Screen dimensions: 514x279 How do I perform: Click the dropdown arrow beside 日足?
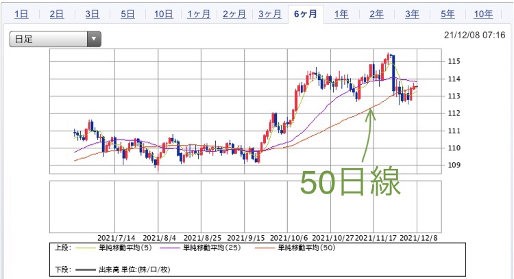(x=94, y=39)
